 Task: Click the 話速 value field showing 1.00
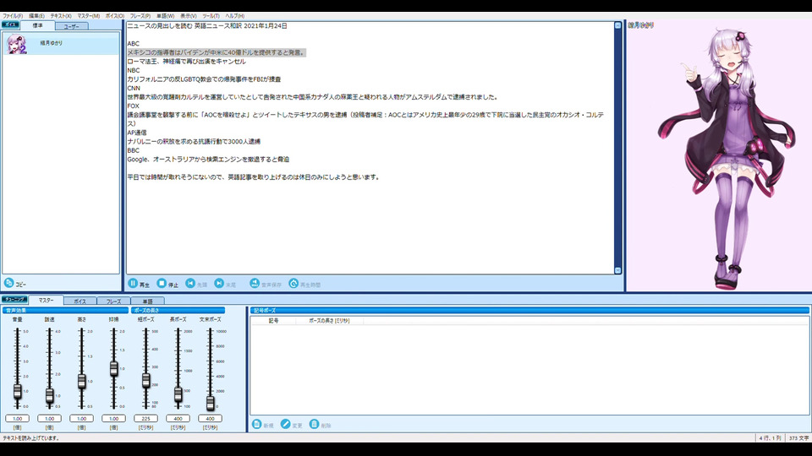49,418
